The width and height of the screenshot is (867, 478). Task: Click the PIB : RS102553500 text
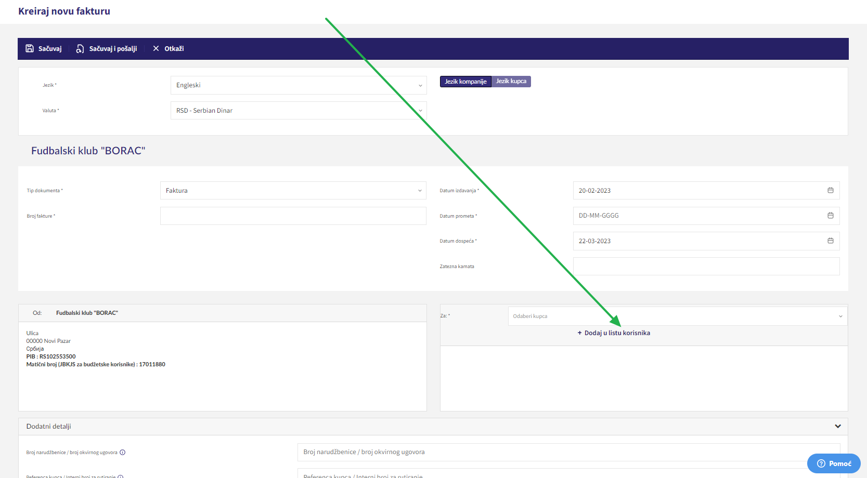coord(51,356)
